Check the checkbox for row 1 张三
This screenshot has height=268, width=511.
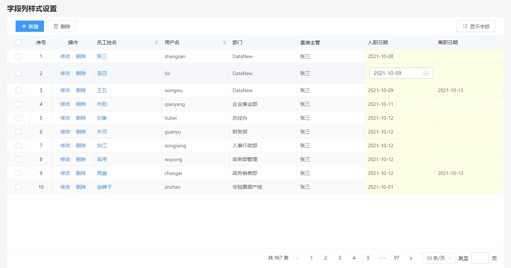point(18,56)
